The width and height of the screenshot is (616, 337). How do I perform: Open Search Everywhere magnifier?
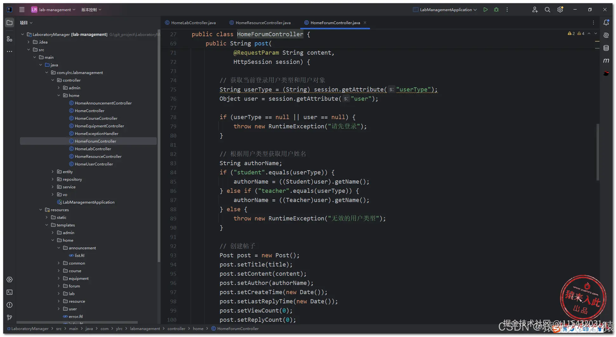pos(547,10)
